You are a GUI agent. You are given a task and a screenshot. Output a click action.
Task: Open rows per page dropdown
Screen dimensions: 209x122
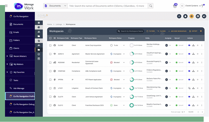(183, 112)
